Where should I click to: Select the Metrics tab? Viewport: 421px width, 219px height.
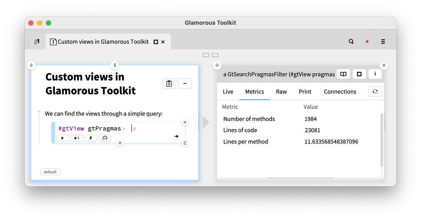click(x=255, y=91)
